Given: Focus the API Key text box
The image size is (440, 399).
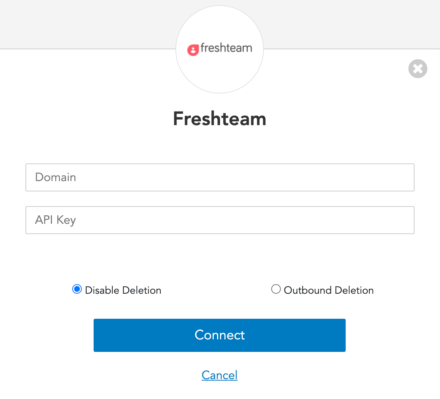Looking at the screenshot, I should (220, 220).
